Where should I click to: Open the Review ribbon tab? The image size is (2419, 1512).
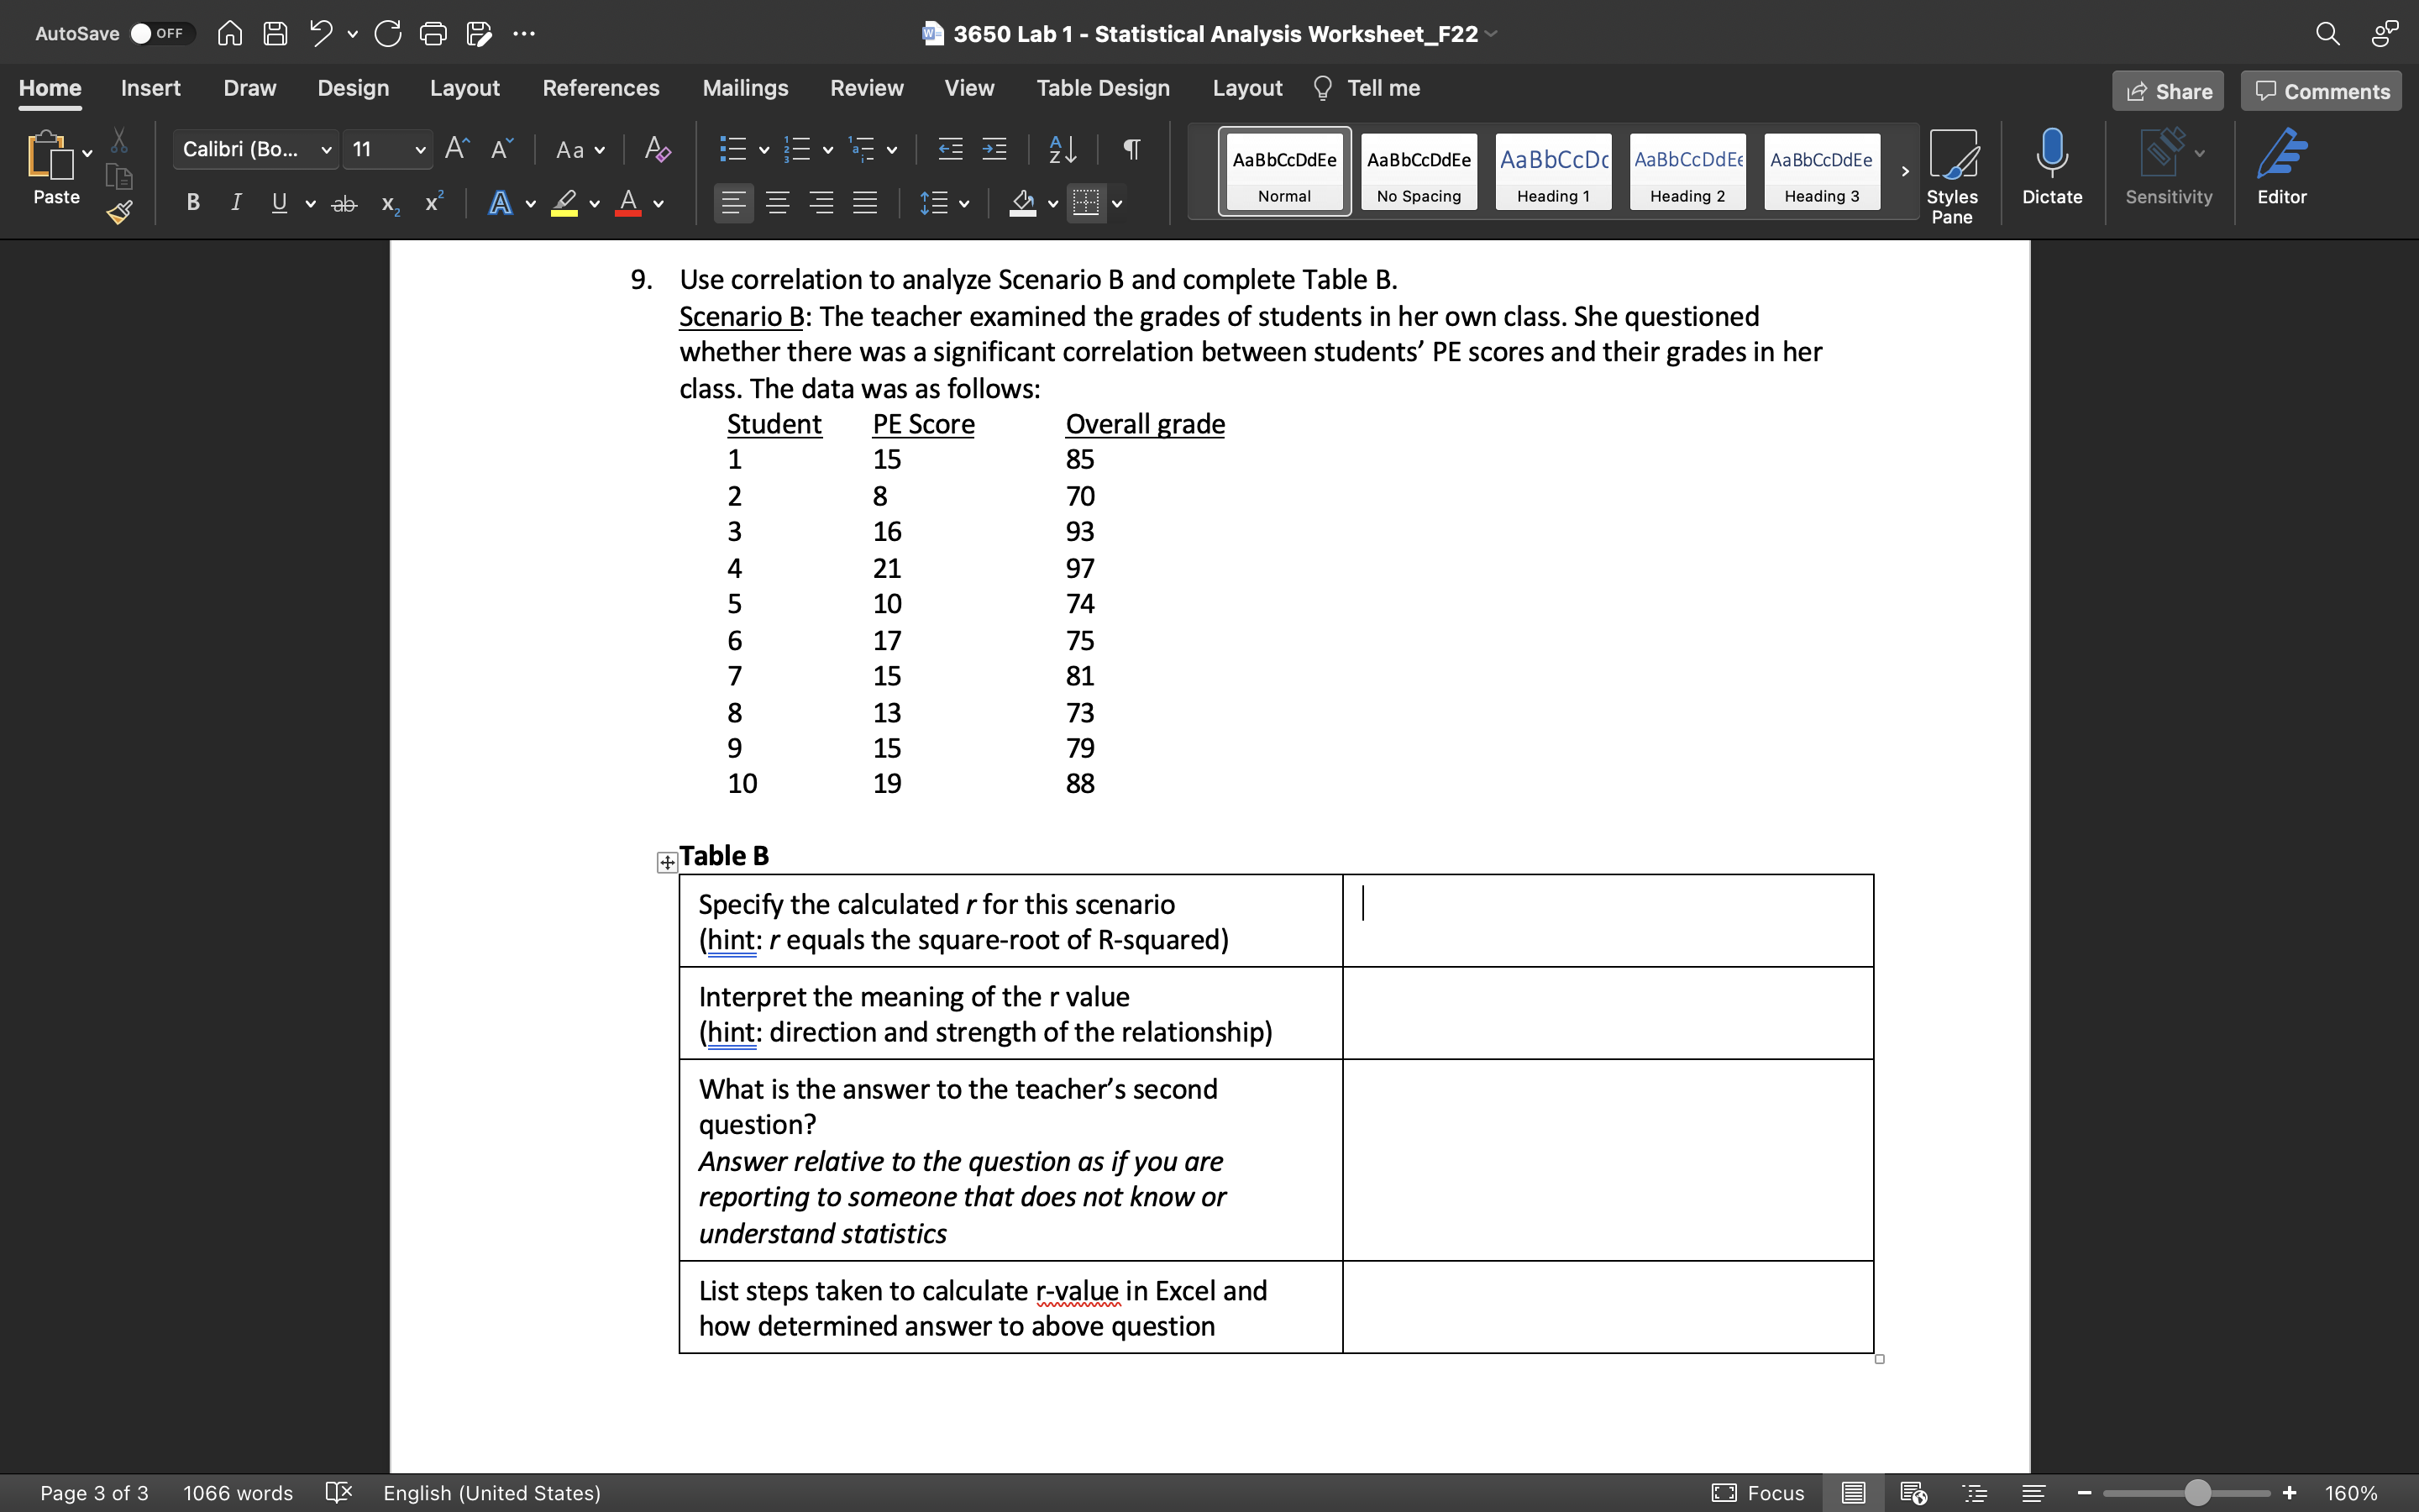point(866,88)
